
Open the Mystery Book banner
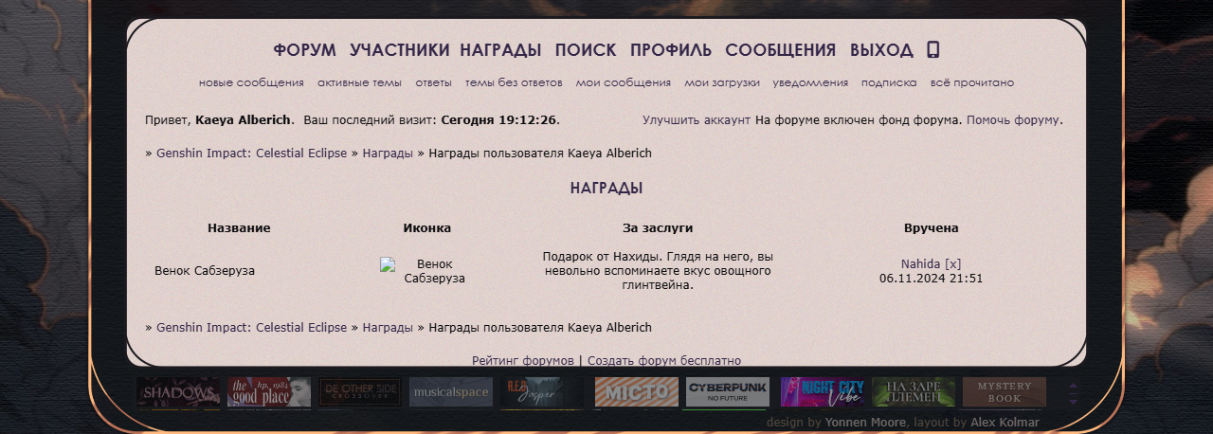tap(1005, 392)
